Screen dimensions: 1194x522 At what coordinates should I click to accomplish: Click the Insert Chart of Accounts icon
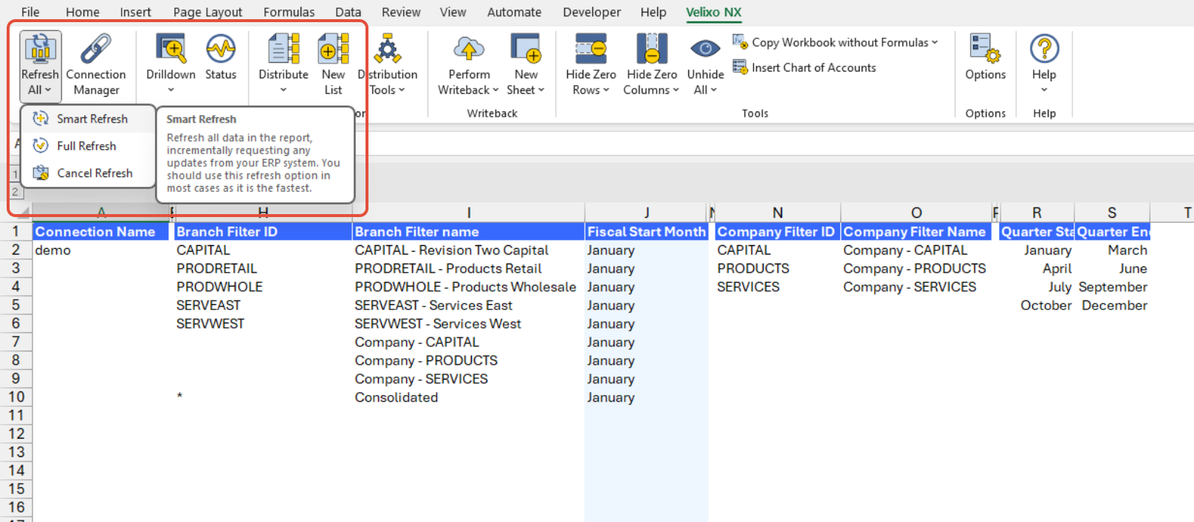pyautogui.click(x=740, y=67)
